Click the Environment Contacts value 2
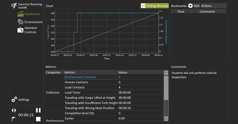 click(x=120, y=77)
